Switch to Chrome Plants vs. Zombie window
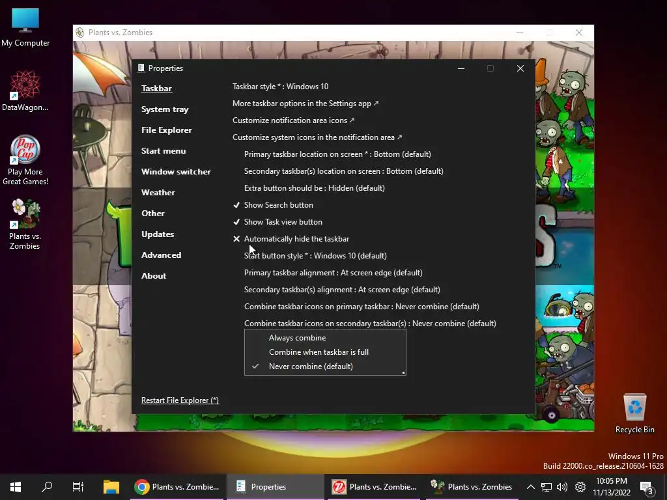The width and height of the screenshot is (667, 500). point(177,487)
